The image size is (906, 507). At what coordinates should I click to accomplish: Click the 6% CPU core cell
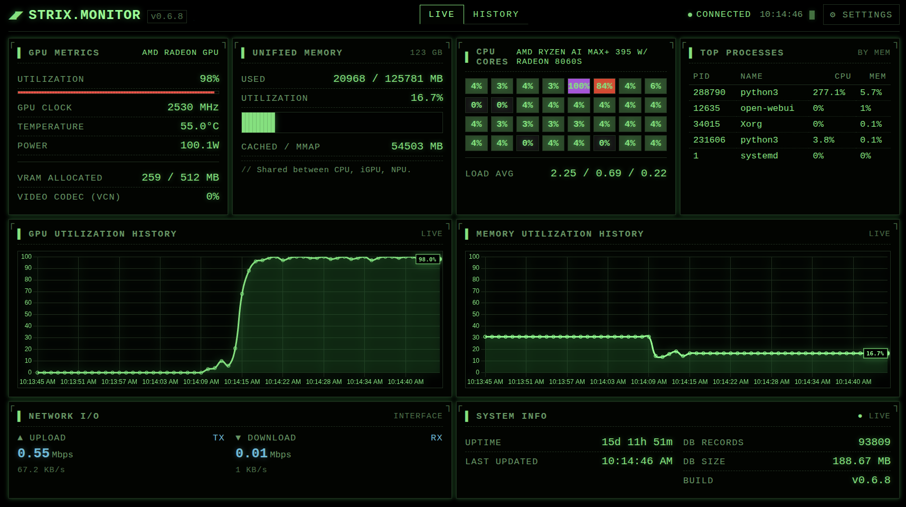pos(656,86)
